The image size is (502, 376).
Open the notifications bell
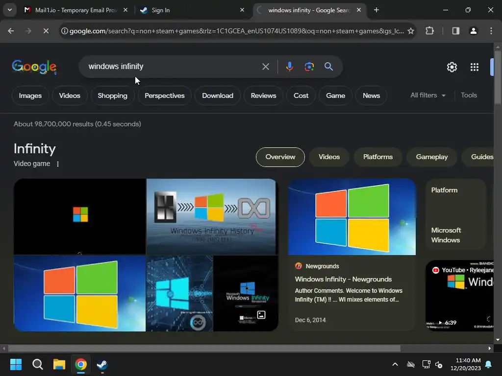489,364
